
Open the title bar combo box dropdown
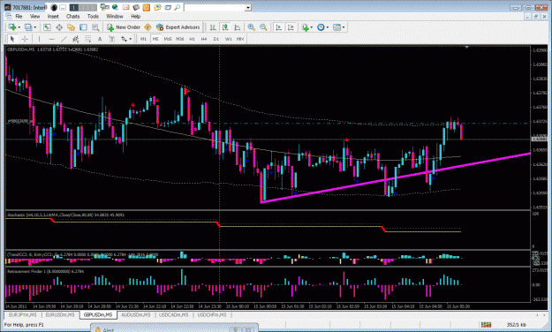click(x=248, y=7)
